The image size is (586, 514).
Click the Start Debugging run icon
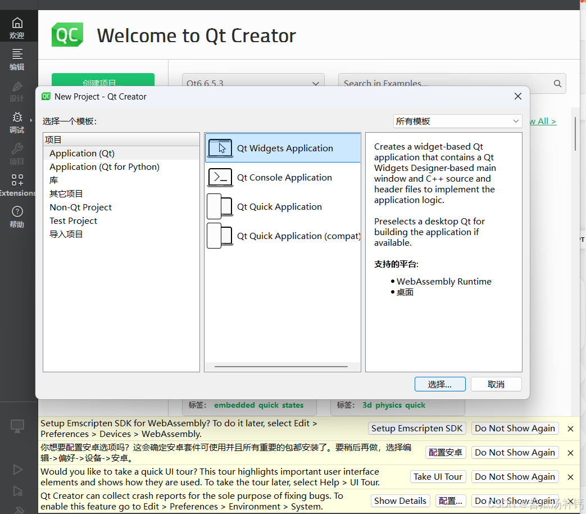pyautogui.click(x=17, y=491)
